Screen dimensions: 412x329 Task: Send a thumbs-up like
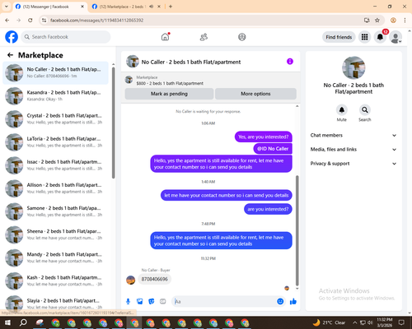click(x=293, y=302)
